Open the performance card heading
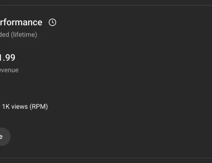This screenshot has height=163, width=212. coord(21,22)
